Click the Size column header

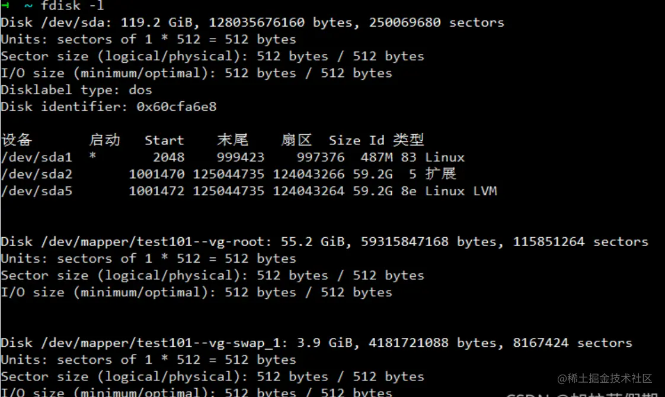pyautogui.click(x=344, y=141)
